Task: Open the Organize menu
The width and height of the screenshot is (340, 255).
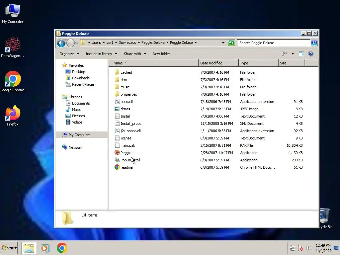Action: coord(69,54)
